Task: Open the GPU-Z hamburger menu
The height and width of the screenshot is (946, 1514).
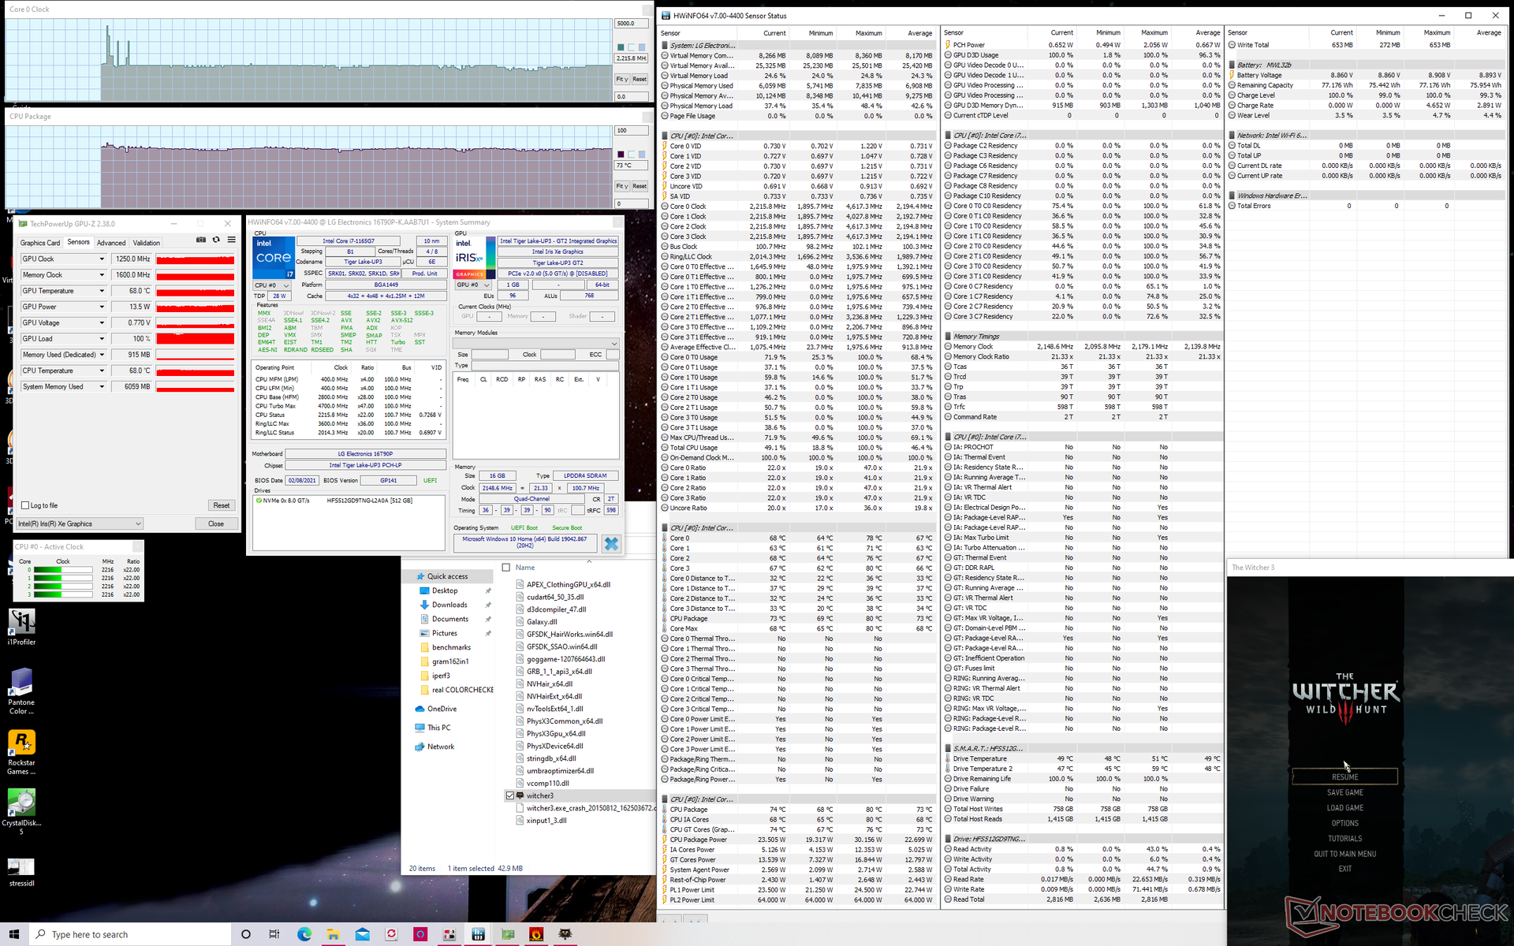Action: click(x=231, y=240)
